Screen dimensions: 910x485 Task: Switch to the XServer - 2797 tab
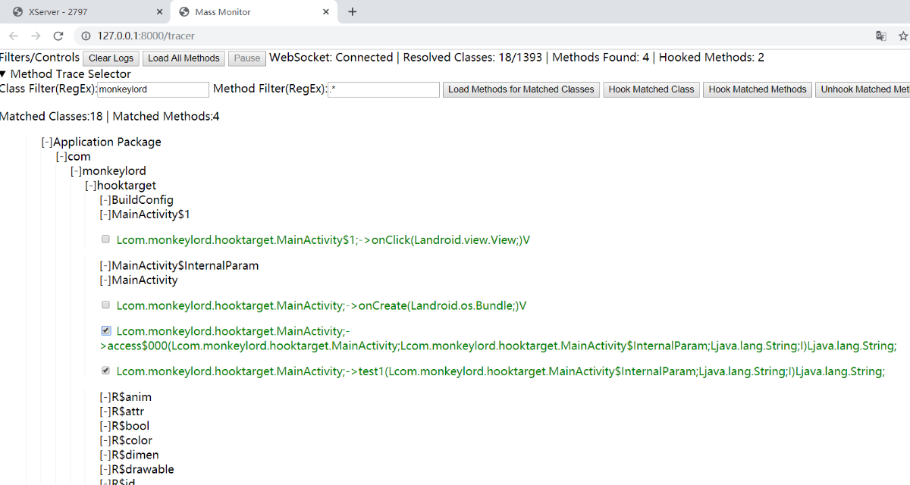(86, 11)
